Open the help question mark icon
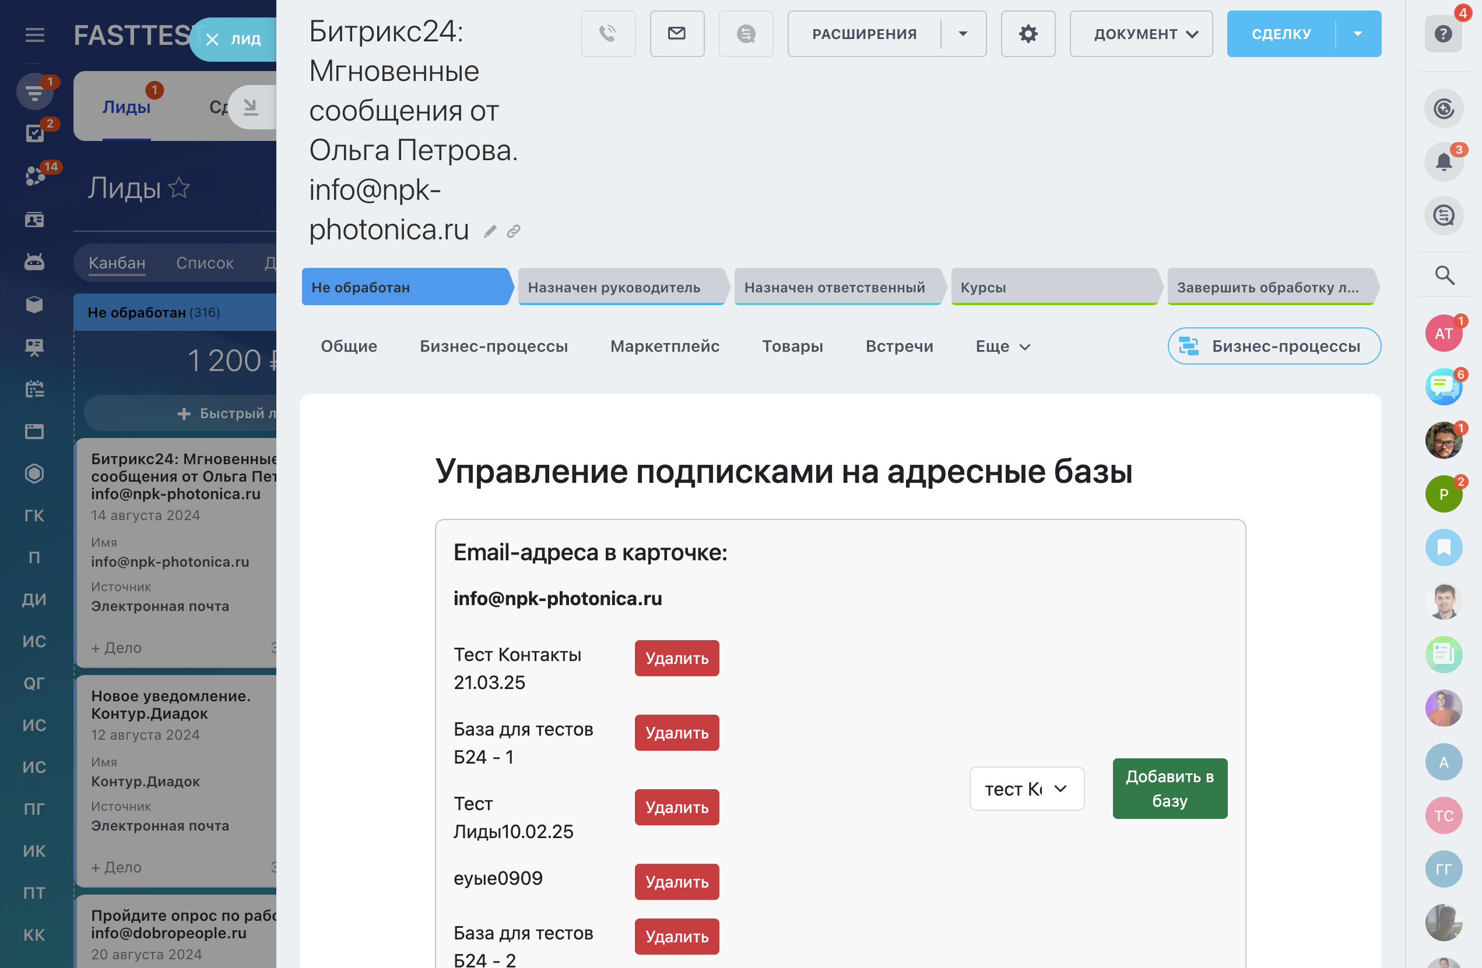The image size is (1482, 968). click(x=1443, y=34)
